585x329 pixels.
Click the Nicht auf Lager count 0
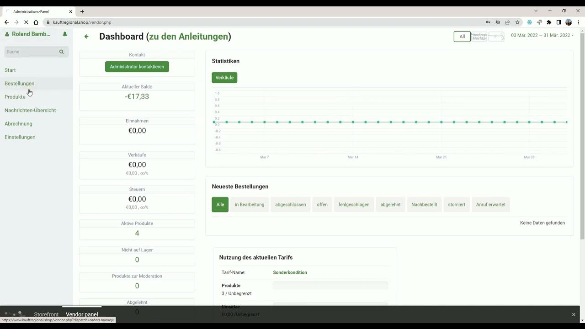click(137, 260)
